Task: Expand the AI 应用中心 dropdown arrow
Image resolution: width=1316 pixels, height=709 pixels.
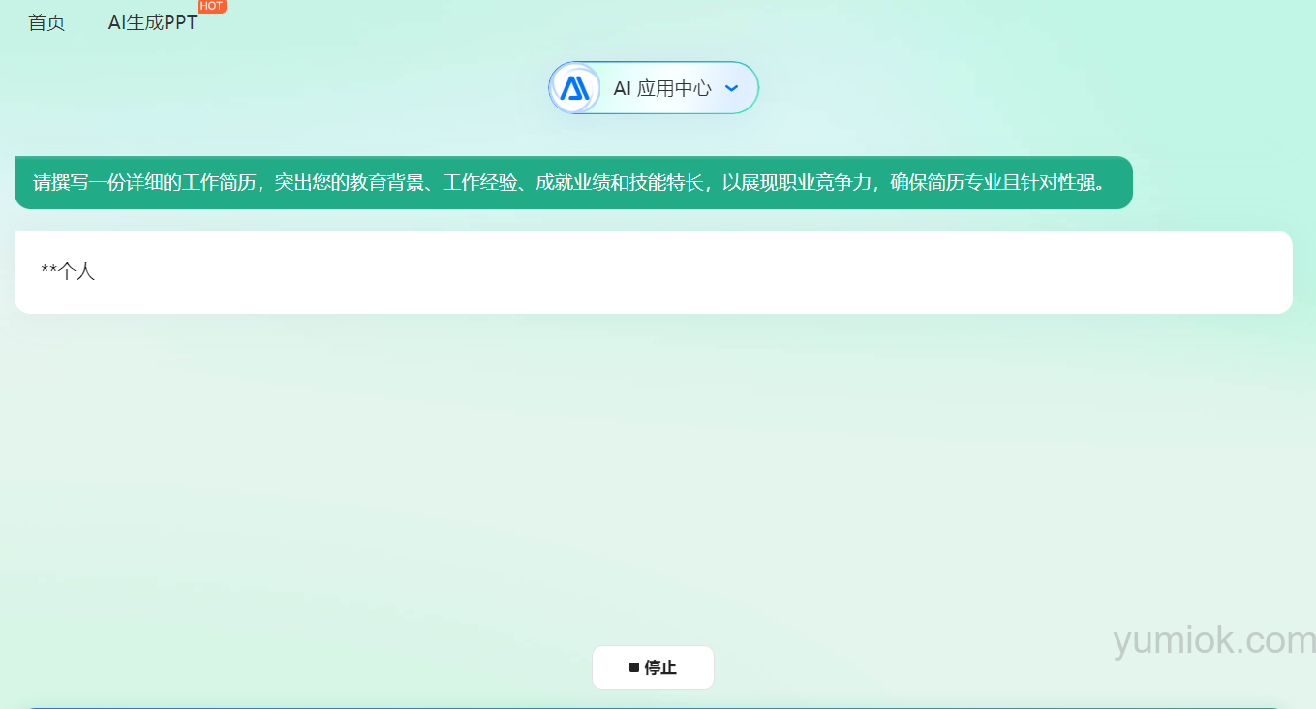Action: click(x=731, y=88)
